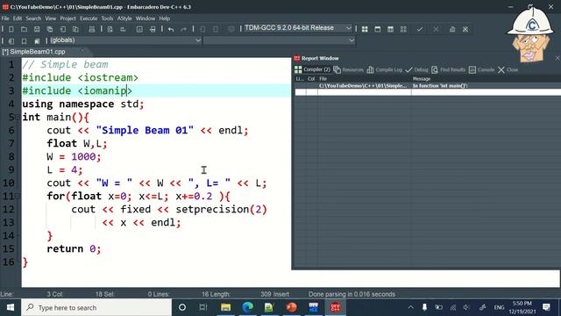561x316 pixels.
Task: Click the Save All toolbar icon
Action: pyautogui.click(x=50, y=29)
